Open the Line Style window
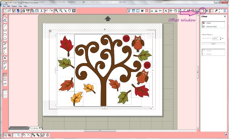The height and width of the screenshot is (139, 229). pos(156,11)
